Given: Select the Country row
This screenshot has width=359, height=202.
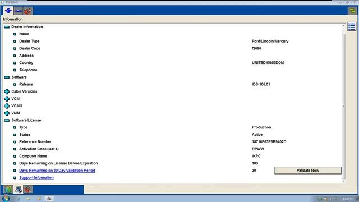Looking at the screenshot, I should pos(172,63).
